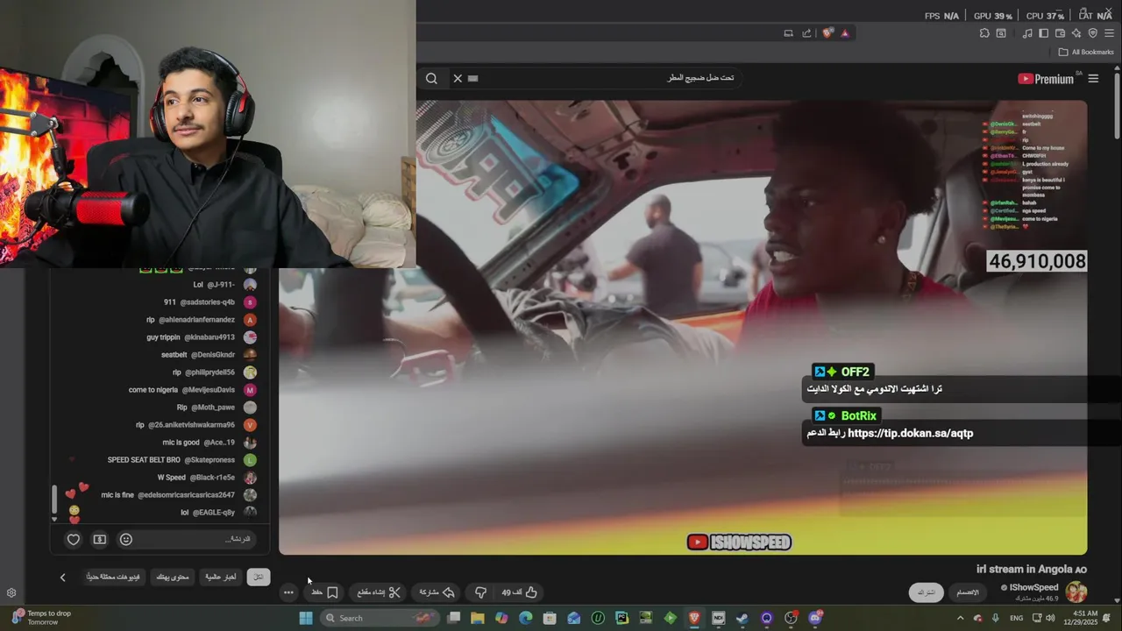The height and width of the screenshot is (631, 1122).
Task: Click the IShowSpeed channel avatar
Action: pyautogui.click(x=1076, y=592)
